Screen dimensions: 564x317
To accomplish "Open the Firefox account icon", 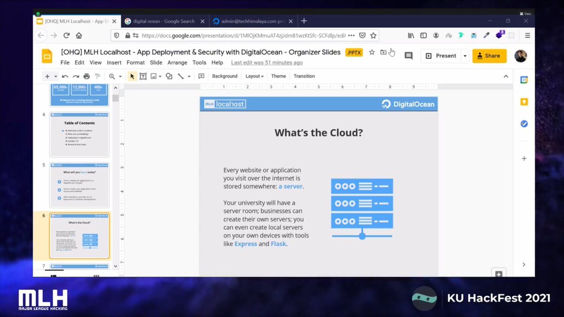I will (x=436, y=35).
